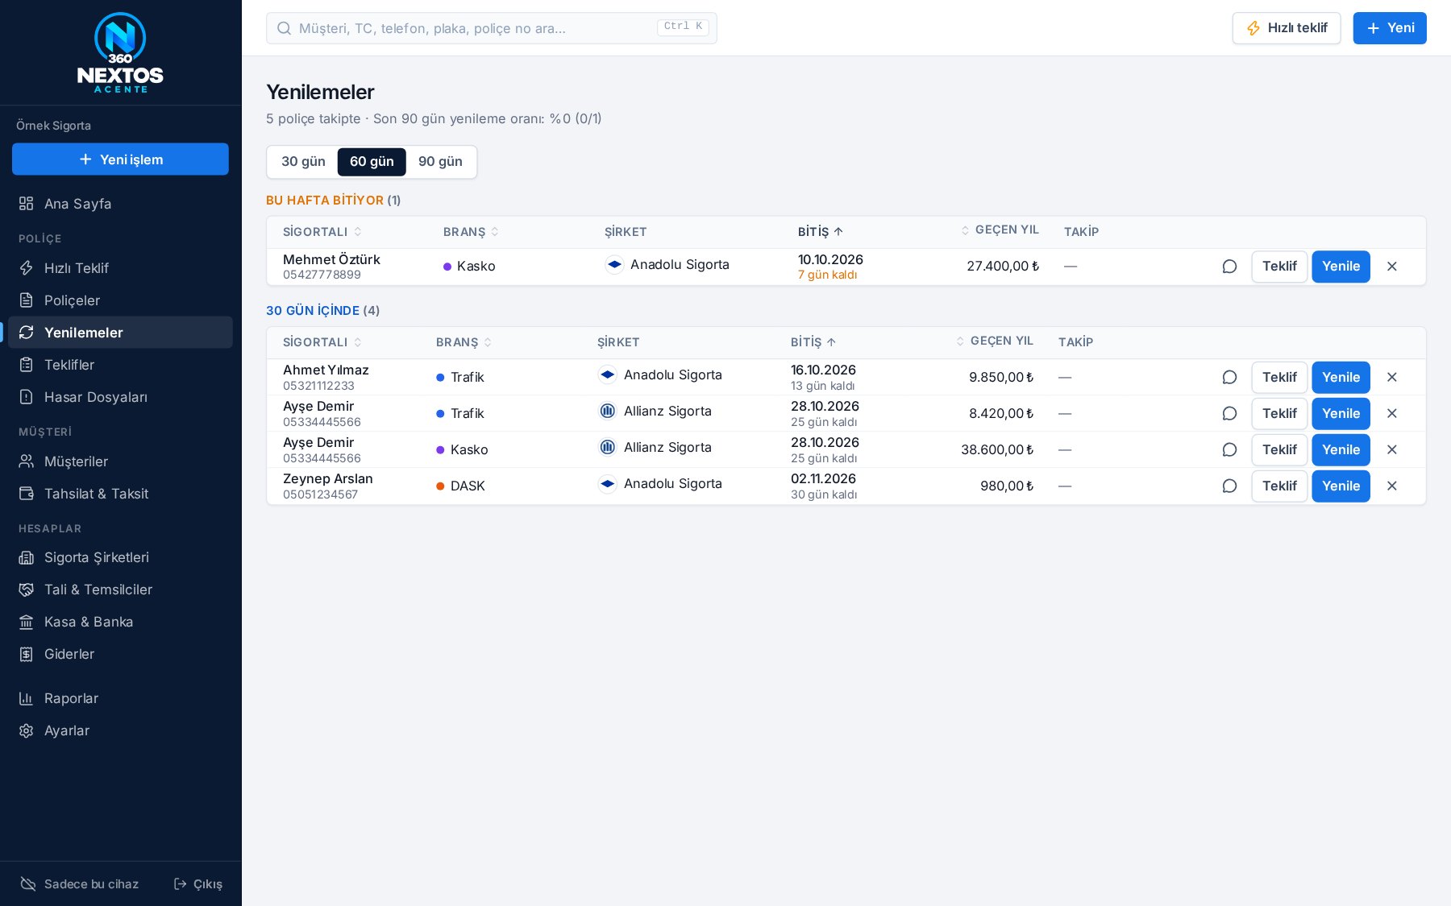The height and width of the screenshot is (906, 1451).
Task: Sort the Bu Hafta table by Geçen Yıl
Action: click(x=1000, y=230)
